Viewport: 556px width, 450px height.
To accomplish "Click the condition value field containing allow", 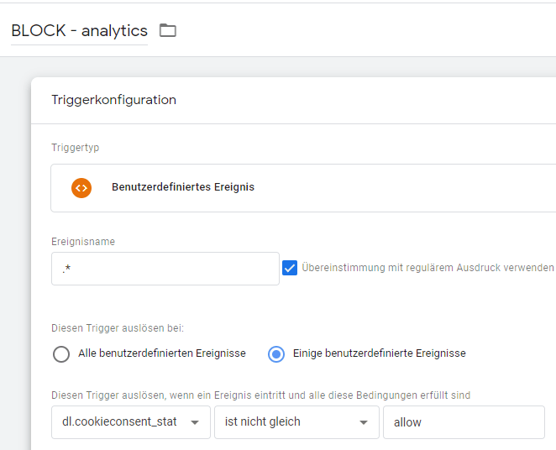I will coord(464,422).
